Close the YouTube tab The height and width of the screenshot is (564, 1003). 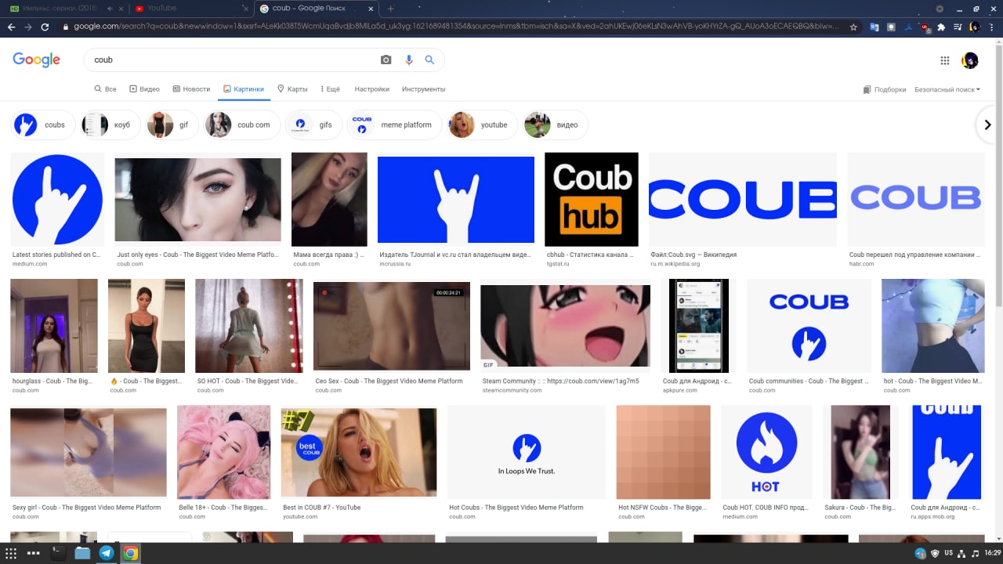click(244, 9)
